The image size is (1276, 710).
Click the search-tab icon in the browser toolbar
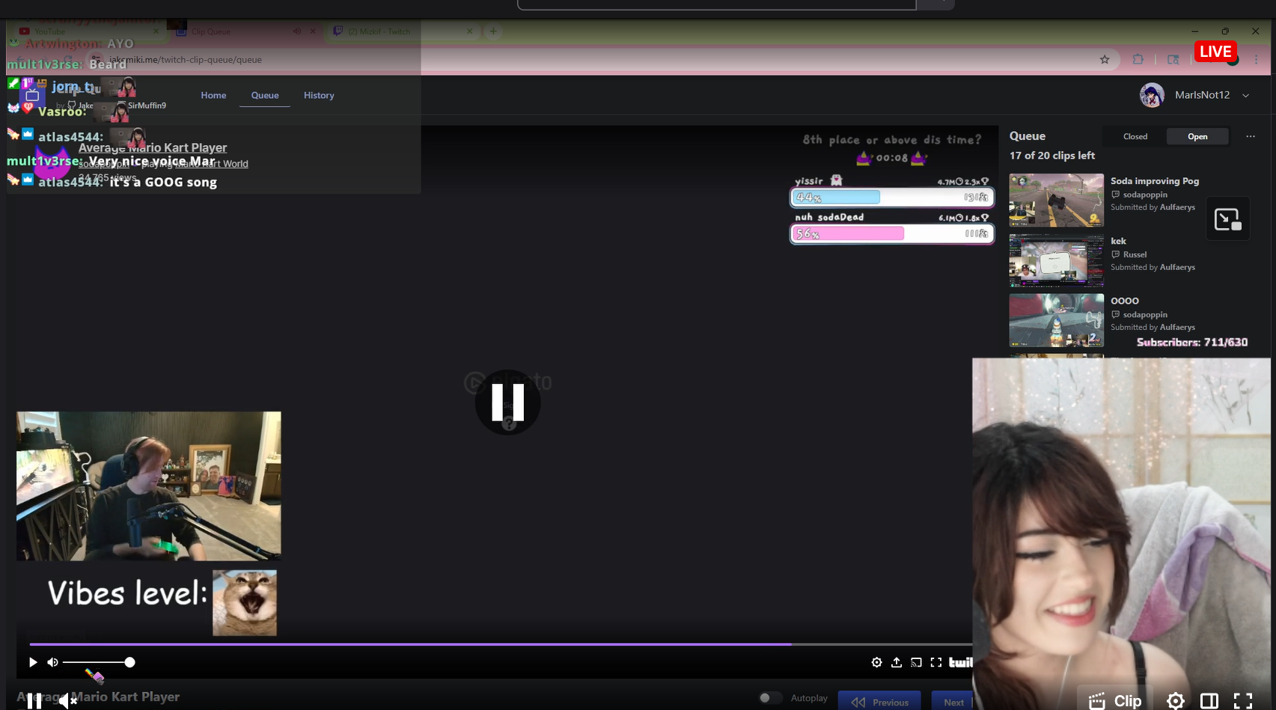click(1173, 60)
